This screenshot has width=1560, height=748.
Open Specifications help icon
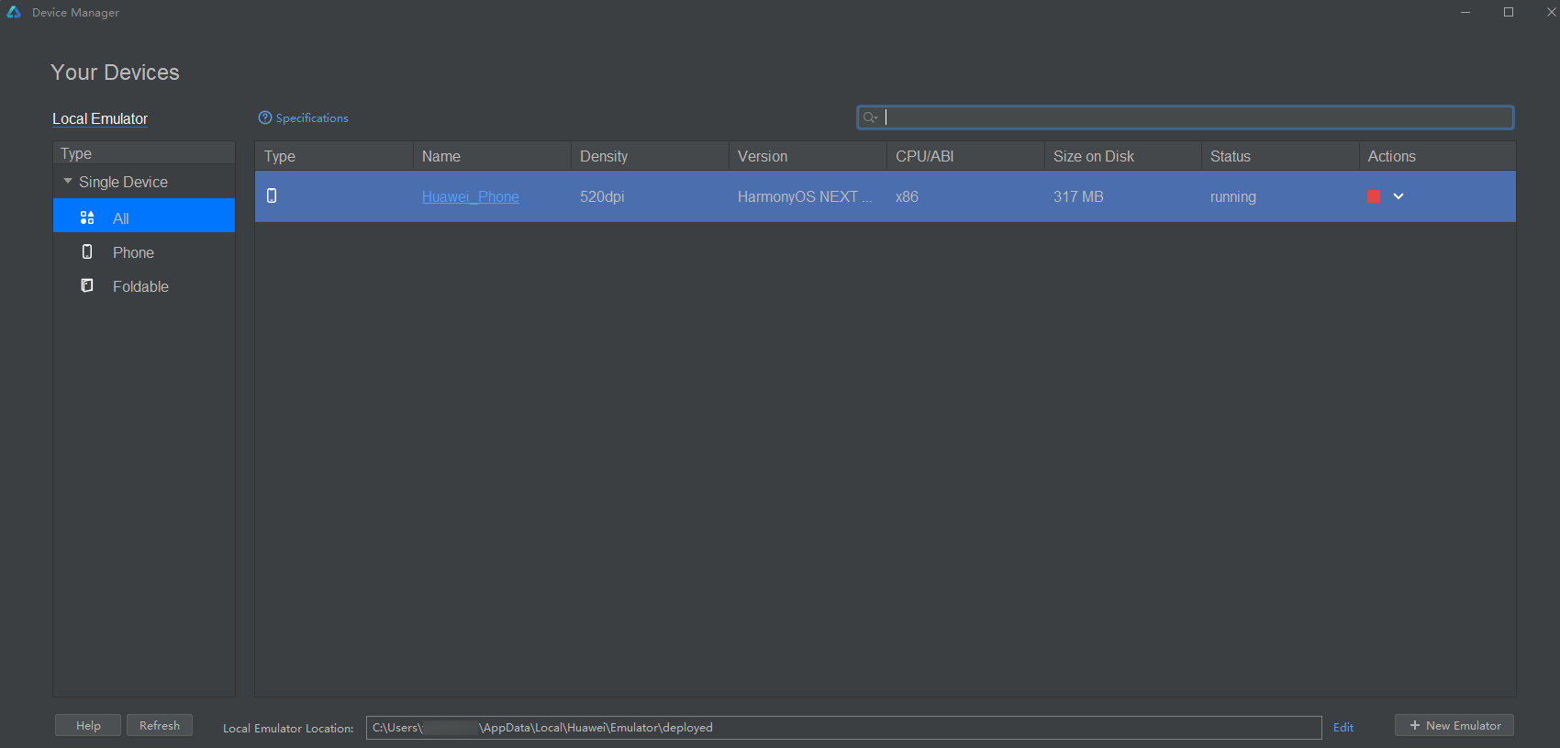pos(265,117)
